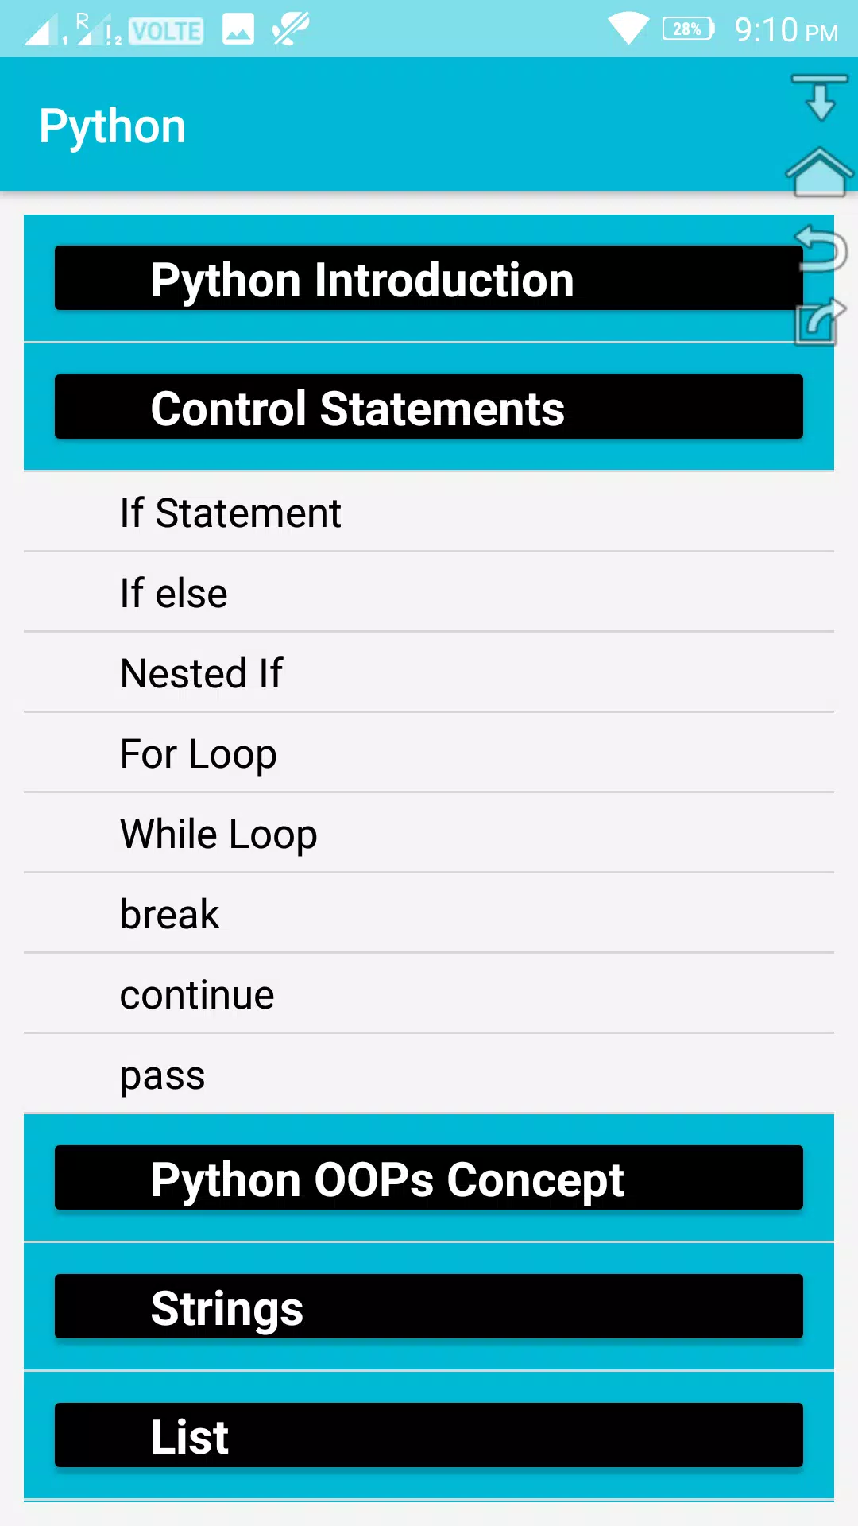The image size is (858, 1526).
Task: Open the If Statement lesson
Action: tap(429, 513)
